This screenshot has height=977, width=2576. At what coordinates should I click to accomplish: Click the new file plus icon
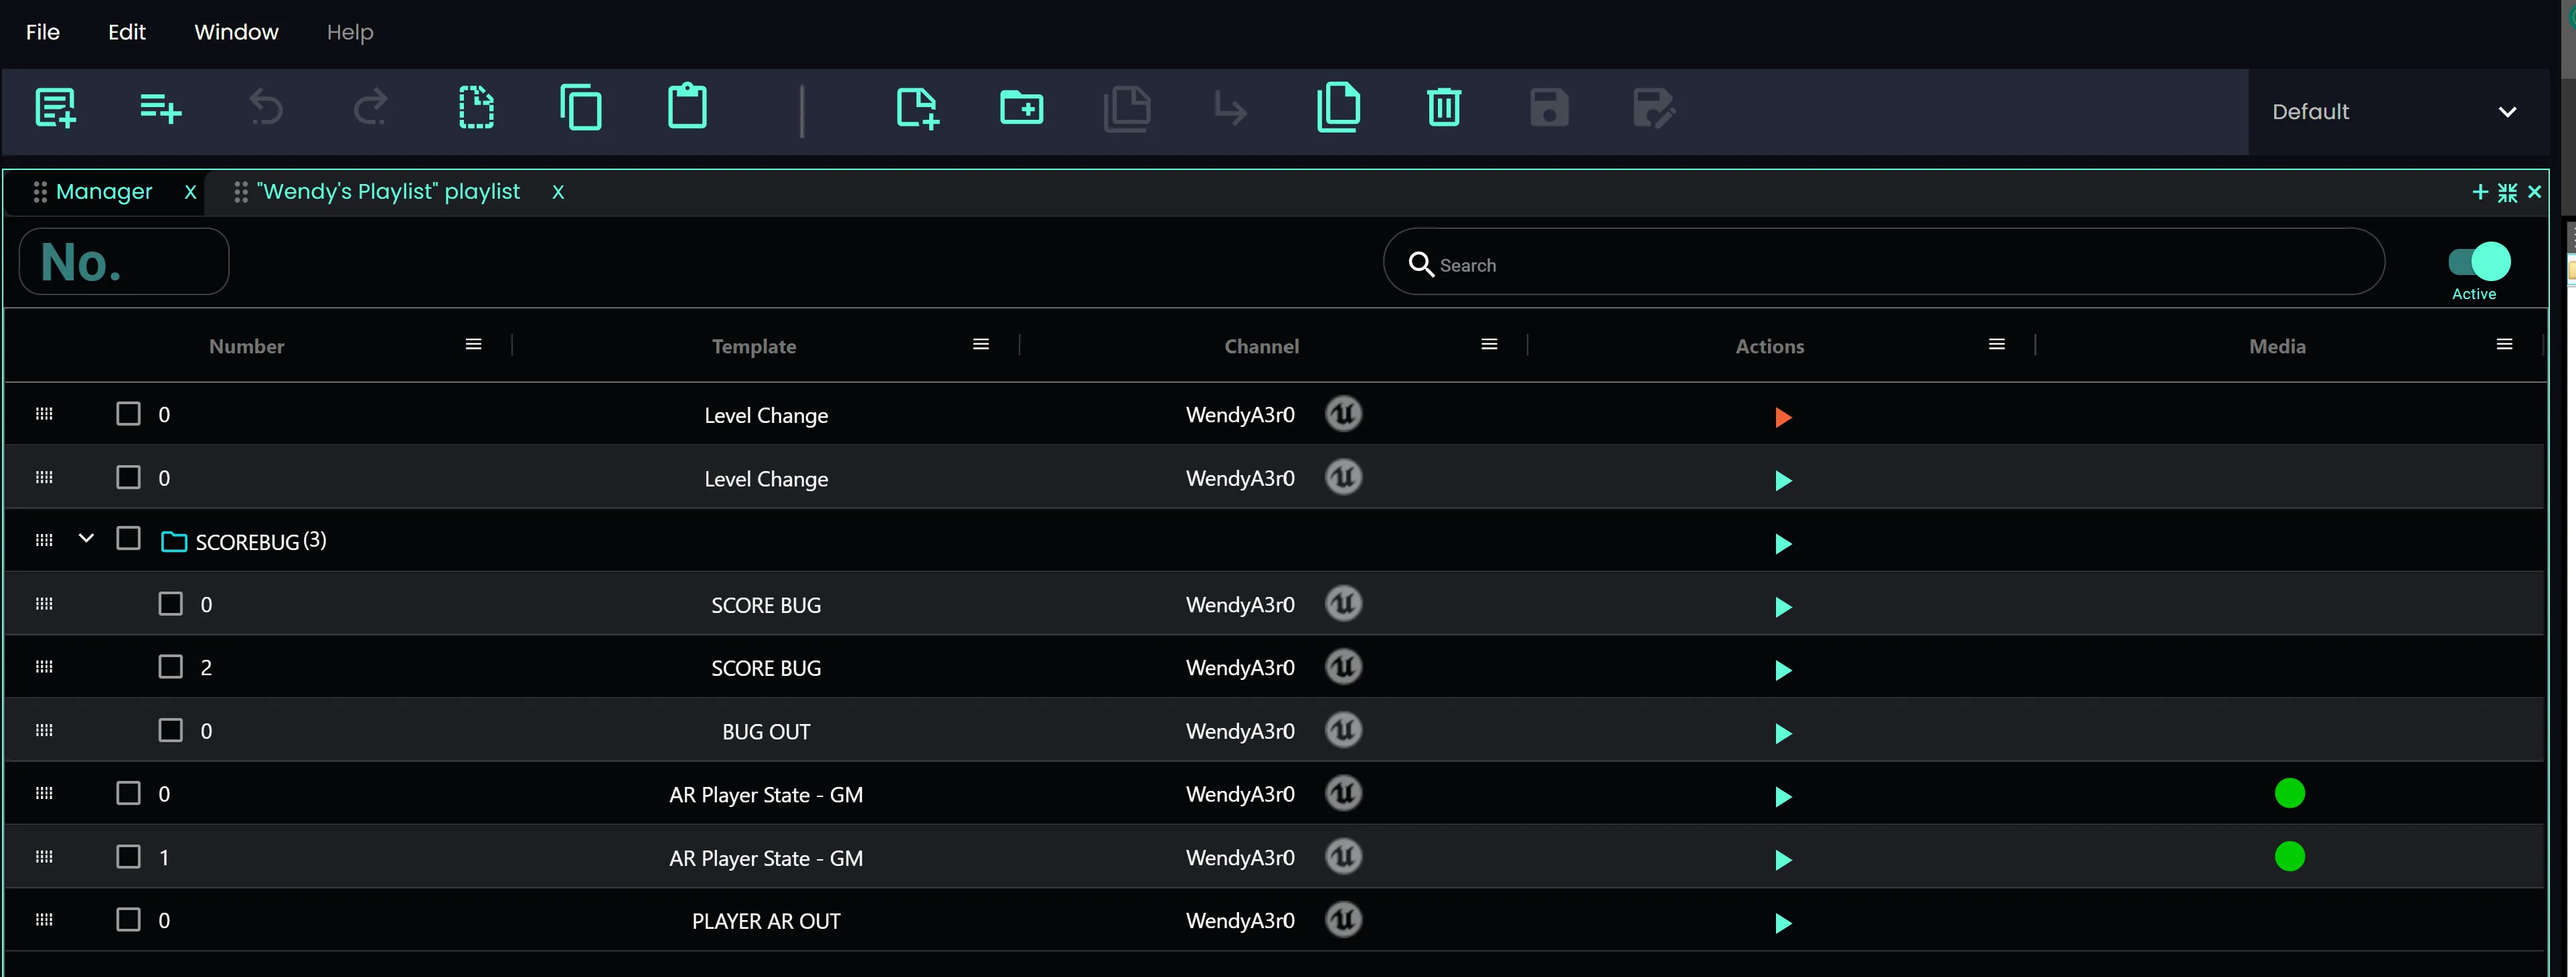[916, 108]
